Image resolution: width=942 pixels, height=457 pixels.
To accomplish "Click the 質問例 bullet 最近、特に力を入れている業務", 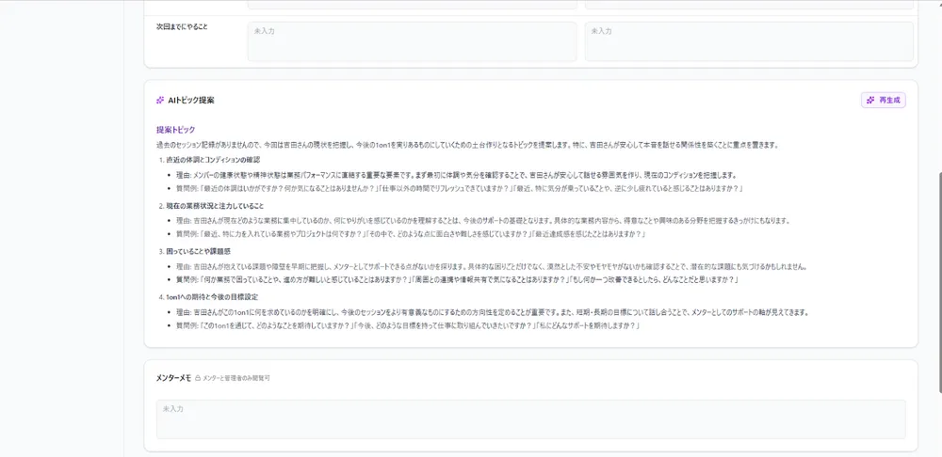I will click(411, 234).
